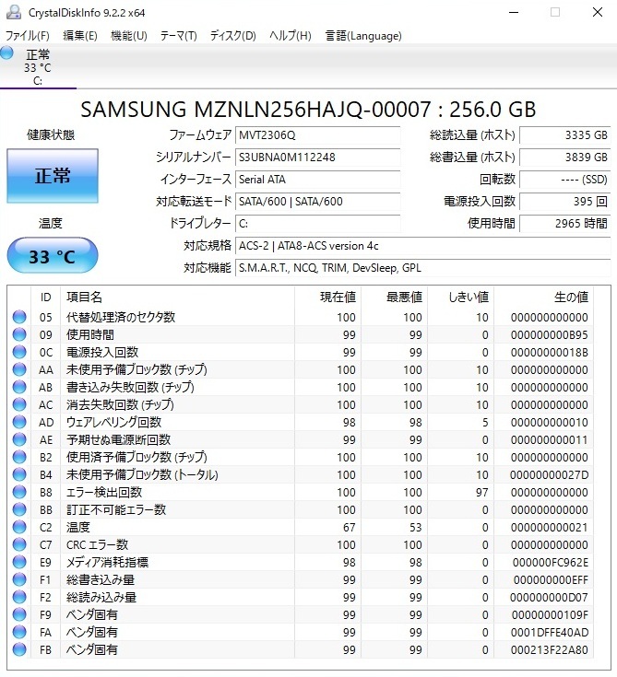Open the テーマ(T) menu

pyautogui.click(x=178, y=35)
